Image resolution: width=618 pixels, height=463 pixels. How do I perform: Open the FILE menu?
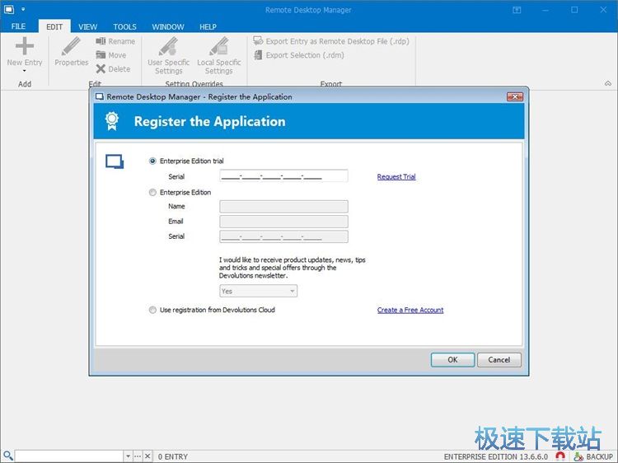point(18,26)
